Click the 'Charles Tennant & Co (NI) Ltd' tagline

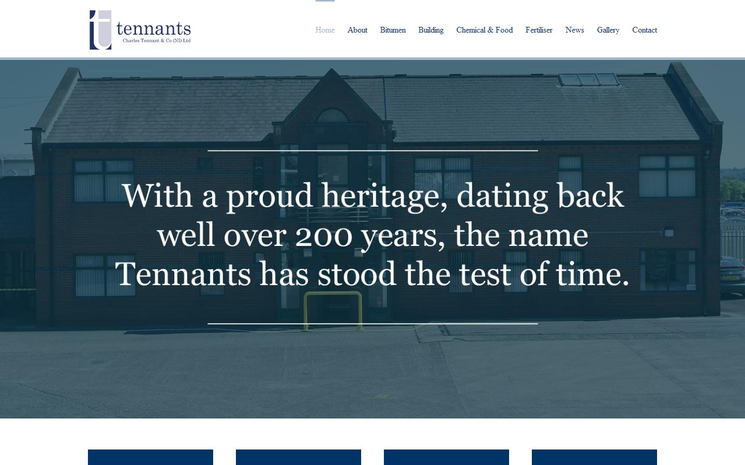click(156, 41)
